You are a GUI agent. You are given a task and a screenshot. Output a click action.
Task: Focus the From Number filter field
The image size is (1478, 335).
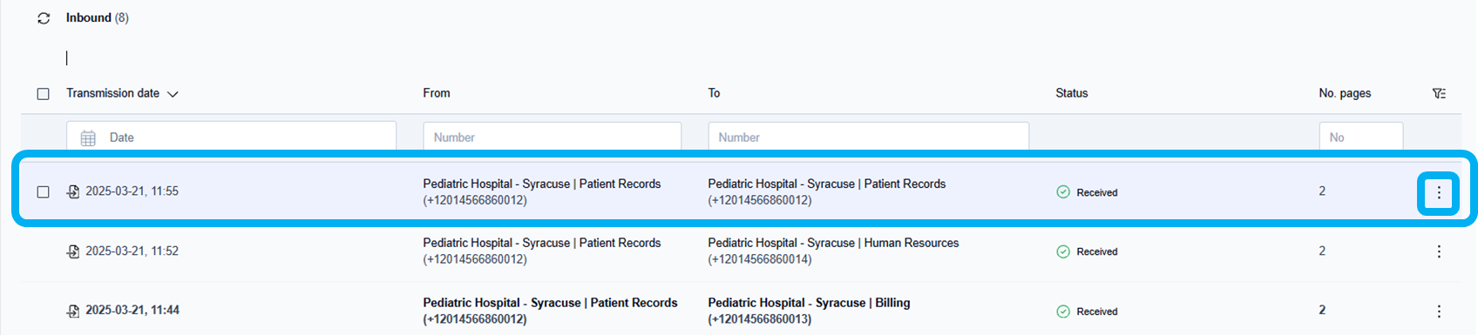[x=553, y=137]
